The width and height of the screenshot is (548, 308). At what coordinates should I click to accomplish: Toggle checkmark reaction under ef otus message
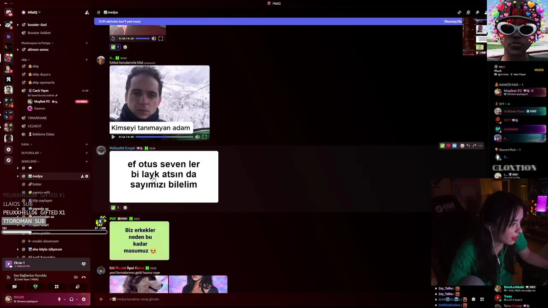coord(115,208)
